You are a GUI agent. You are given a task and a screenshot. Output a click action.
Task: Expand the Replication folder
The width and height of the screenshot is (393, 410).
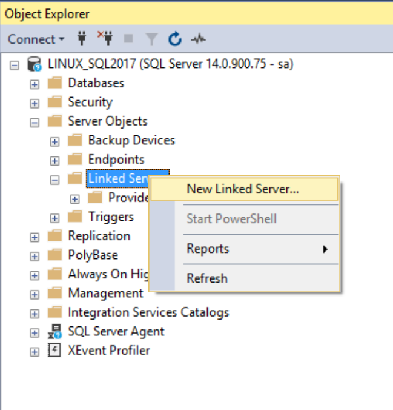pyautogui.click(x=35, y=237)
